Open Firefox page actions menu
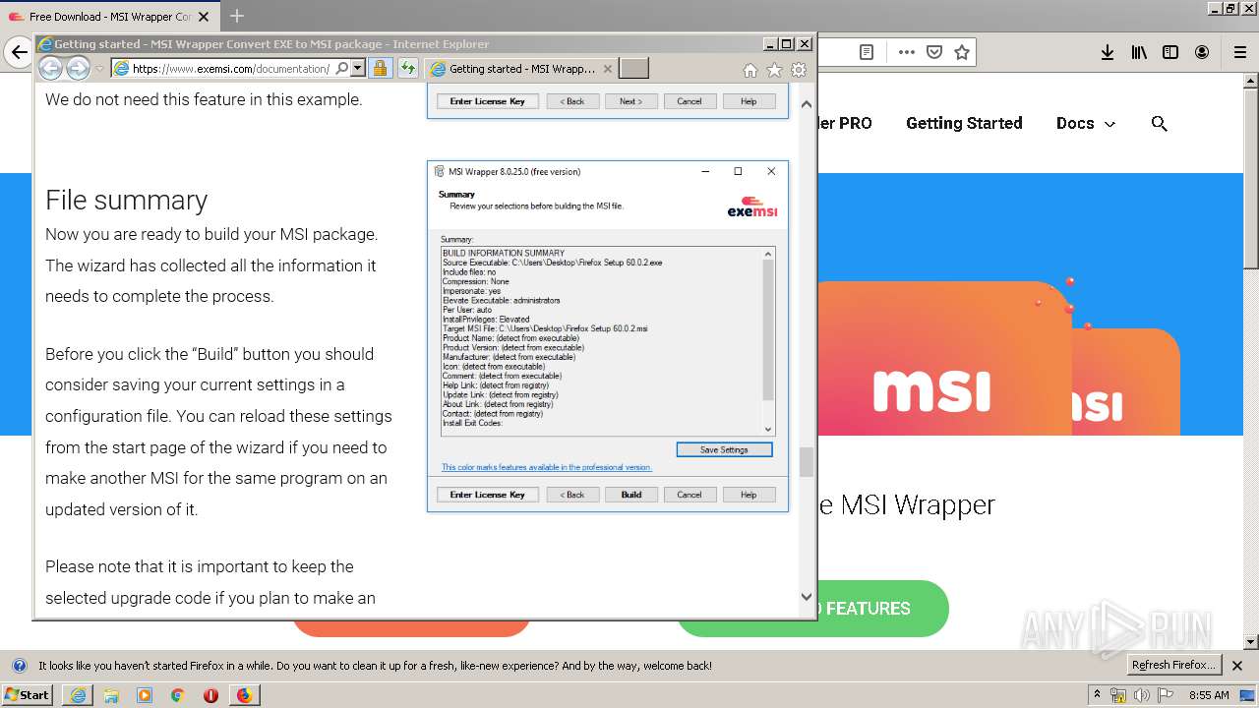The image size is (1259, 708). click(x=907, y=52)
